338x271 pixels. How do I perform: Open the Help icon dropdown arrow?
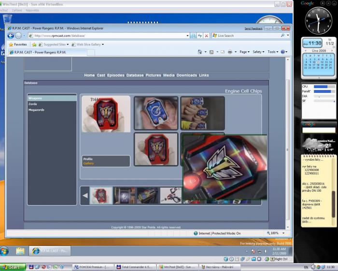286,52
